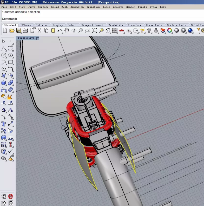
Task: Switch to the Visibility toolbar tab
Action: 116,25
